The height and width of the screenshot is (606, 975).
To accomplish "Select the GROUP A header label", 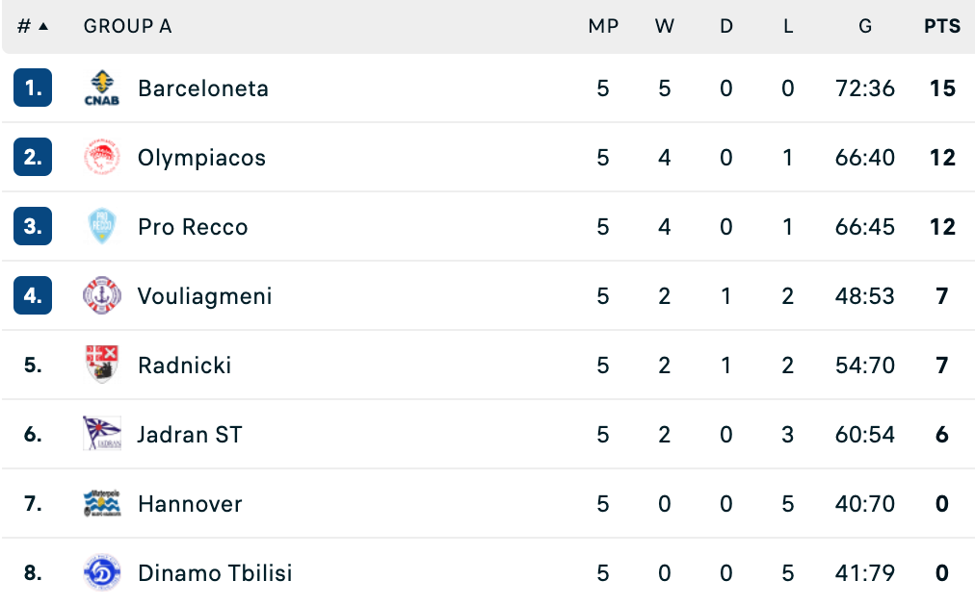I will click(127, 26).
